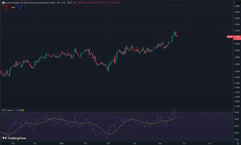241x145 pixels.
Task: Click the 70.00 RSI scale label
Action: (236, 112)
